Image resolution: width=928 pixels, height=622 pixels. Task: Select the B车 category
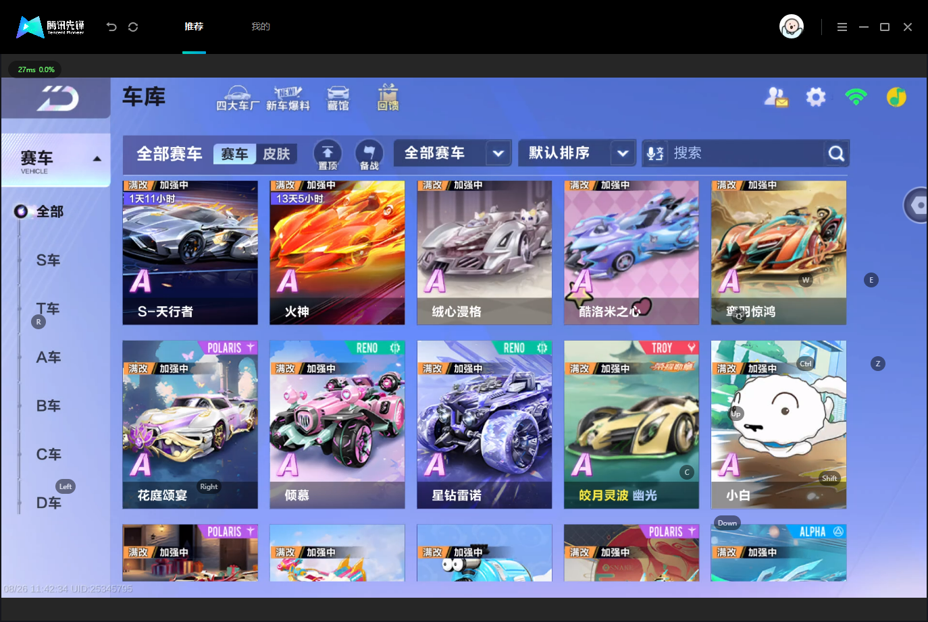(48, 406)
